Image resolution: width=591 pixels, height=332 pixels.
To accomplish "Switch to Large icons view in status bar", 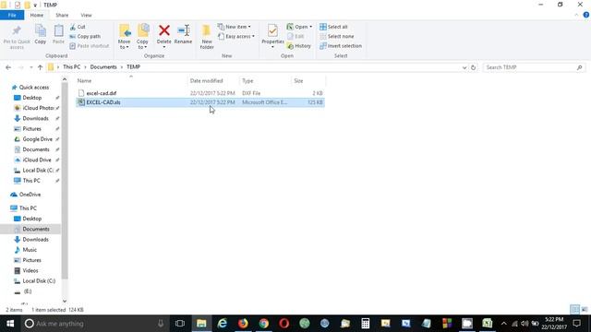I will pos(585,310).
